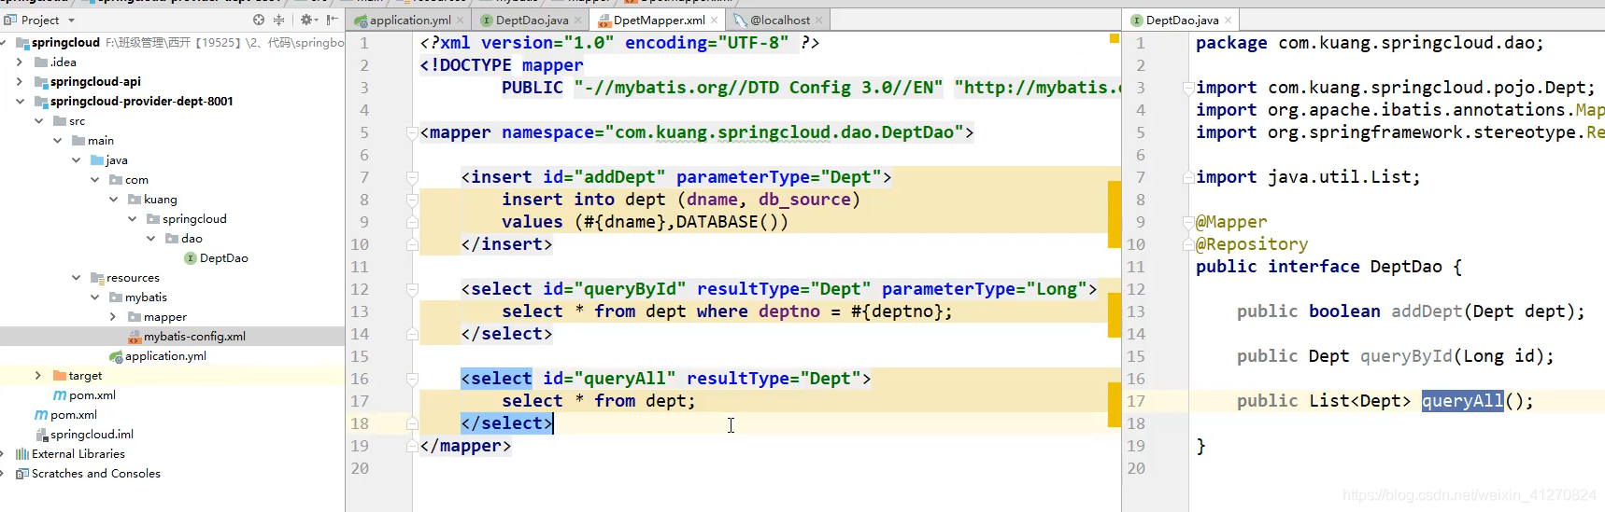This screenshot has height=512, width=1605.
Task: Fold the mapper tag at line 5
Action: (412, 132)
